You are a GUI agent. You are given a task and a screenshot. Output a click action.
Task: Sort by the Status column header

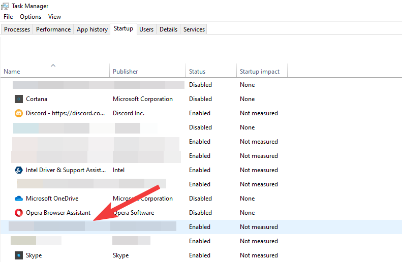pyautogui.click(x=197, y=72)
